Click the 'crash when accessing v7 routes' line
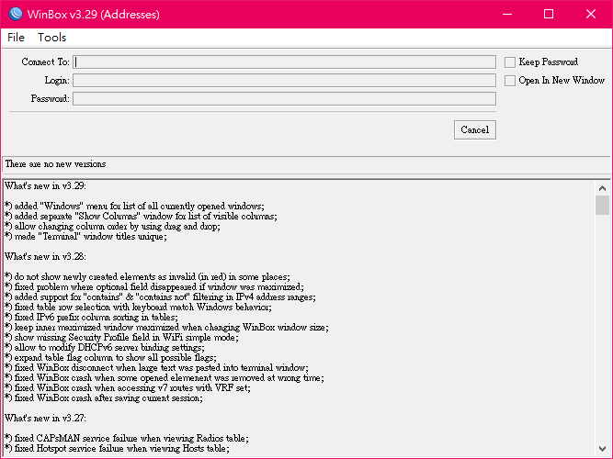This screenshot has width=613, height=459. point(128,388)
